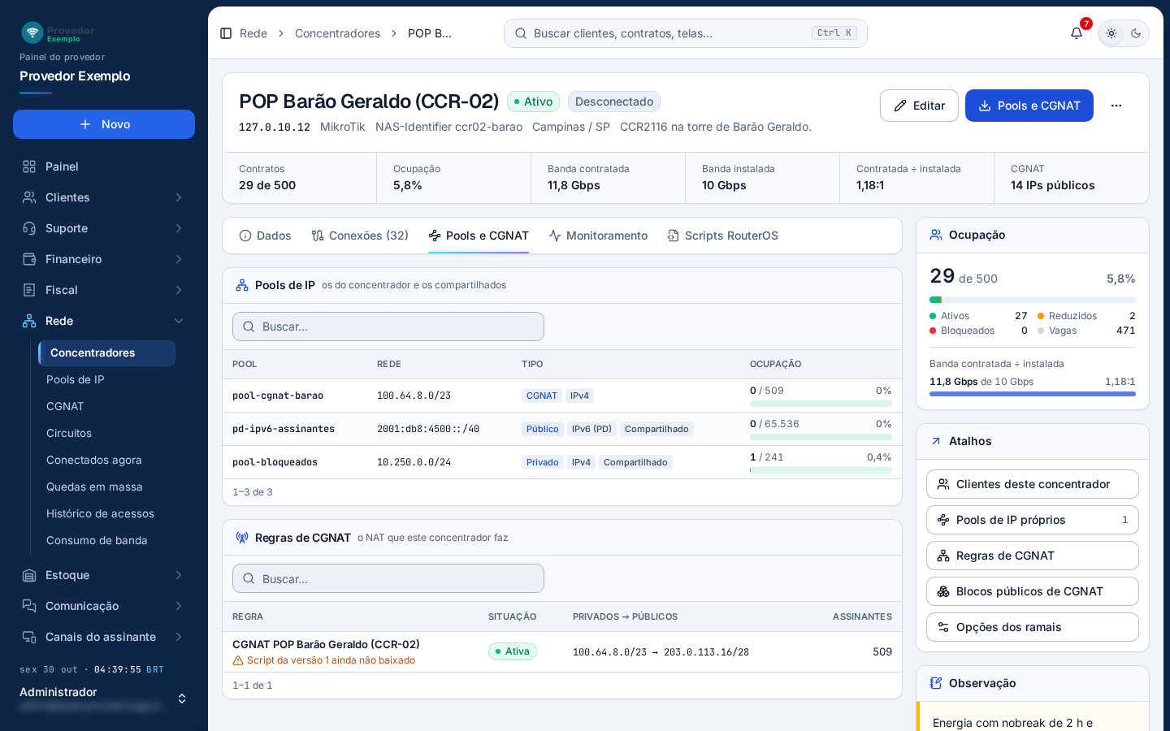Expand the Clientes menu chevron
1170x731 pixels.
(x=179, y=197)
